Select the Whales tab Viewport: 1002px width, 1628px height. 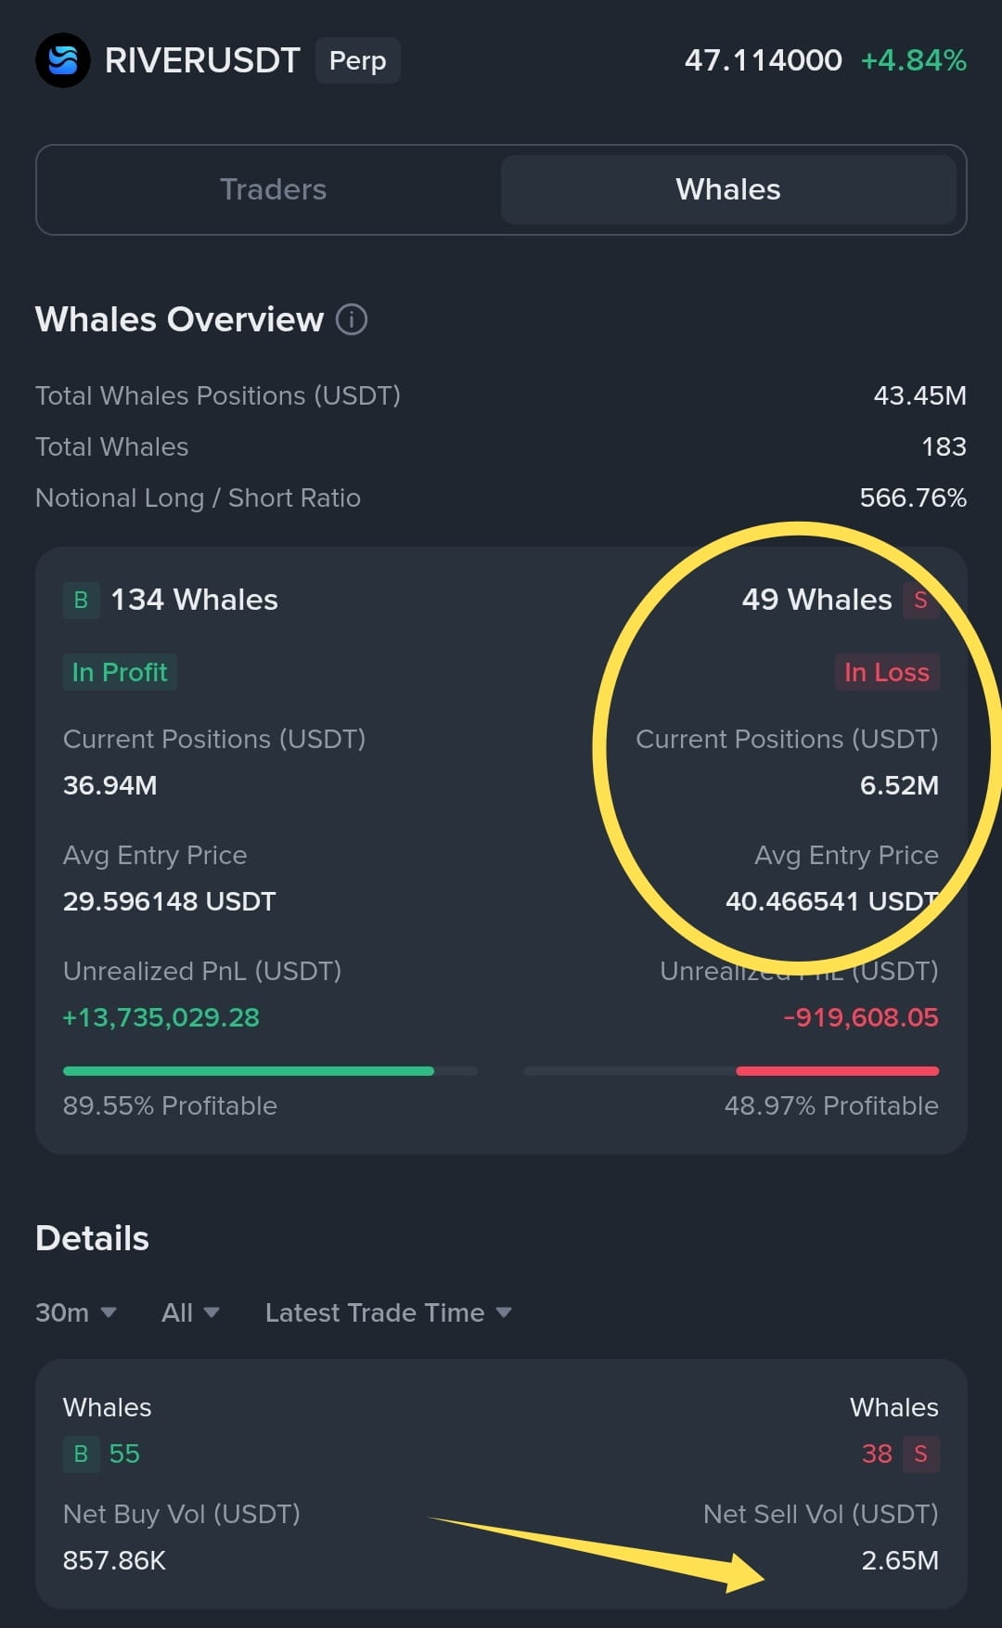(728, 189)
